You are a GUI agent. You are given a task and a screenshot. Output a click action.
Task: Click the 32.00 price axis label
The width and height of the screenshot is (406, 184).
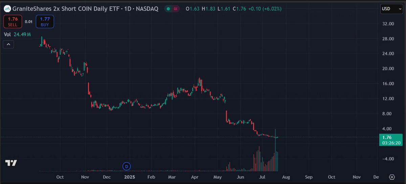tap(388, 24)
